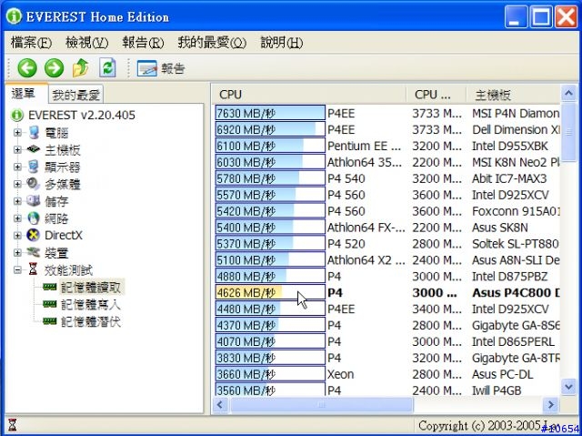Select the 'Abit IC7-MAX3' motherboard cell
This screenshot has width=582, height=436.
click(509, 178)
